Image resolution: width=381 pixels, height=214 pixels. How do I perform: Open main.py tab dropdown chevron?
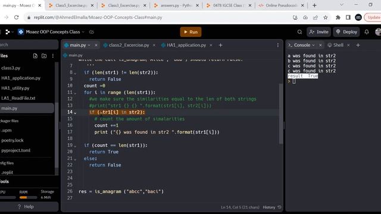click(89, 45)
